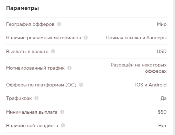Screen dimensions: 175x135
Task: Select the $50 minimum payout value
Action: pos(162,112)
